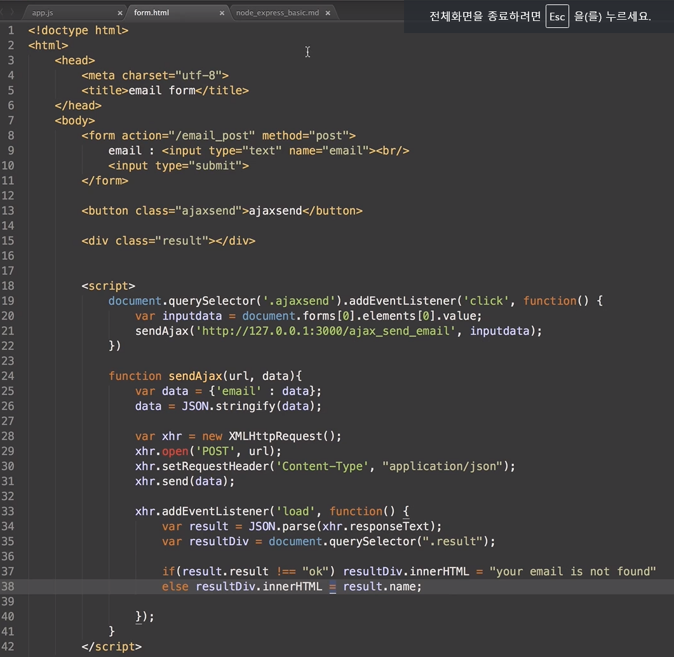Click the ".result" selector string on line 35
The image size is (674, 657).
(453, 541)
